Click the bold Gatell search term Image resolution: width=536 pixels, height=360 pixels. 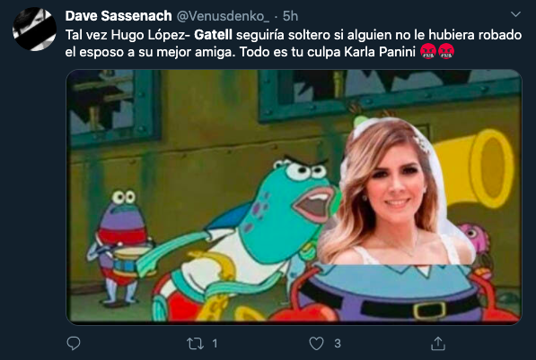pos(214,35)
